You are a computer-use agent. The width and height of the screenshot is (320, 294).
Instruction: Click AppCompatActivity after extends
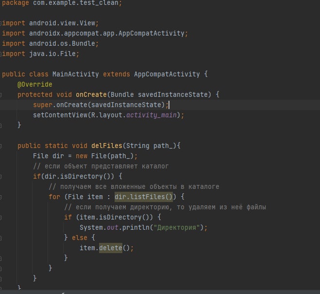(x=167, y=74)
